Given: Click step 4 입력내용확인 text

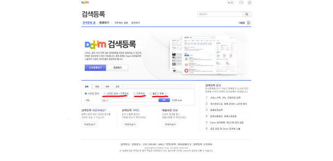Looking at the screenshot, I should tap(223, 116).
